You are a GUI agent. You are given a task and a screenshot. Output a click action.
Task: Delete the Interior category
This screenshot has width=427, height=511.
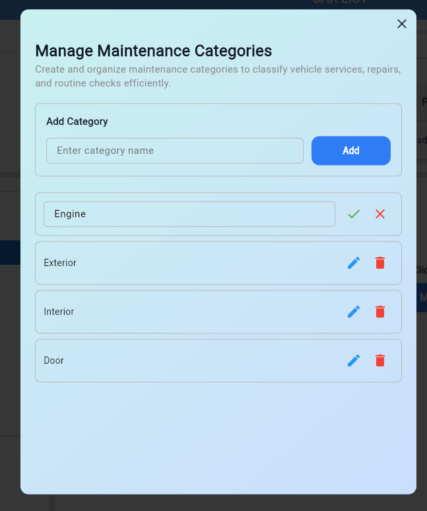[380, 312]
